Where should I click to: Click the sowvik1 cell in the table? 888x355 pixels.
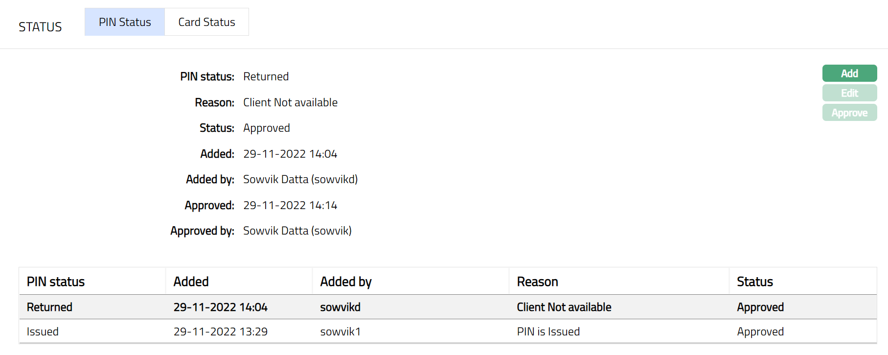point(340,331)
